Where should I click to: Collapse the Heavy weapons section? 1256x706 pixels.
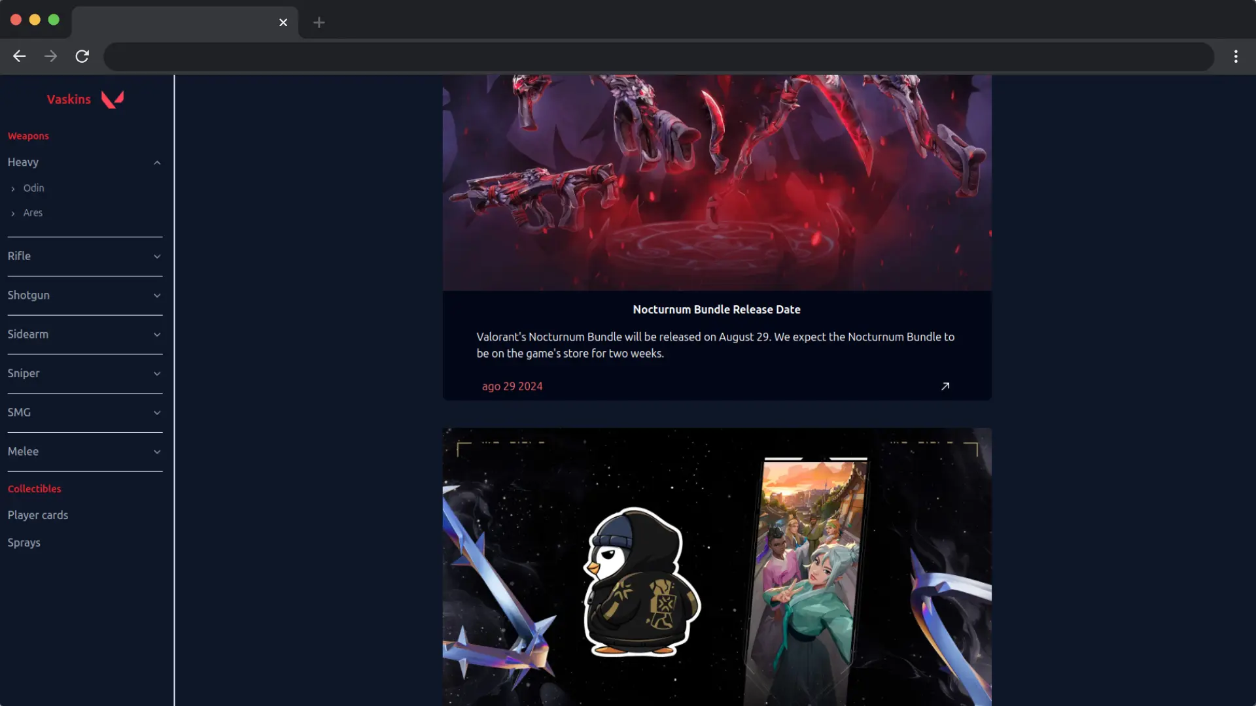click(157, 162)
